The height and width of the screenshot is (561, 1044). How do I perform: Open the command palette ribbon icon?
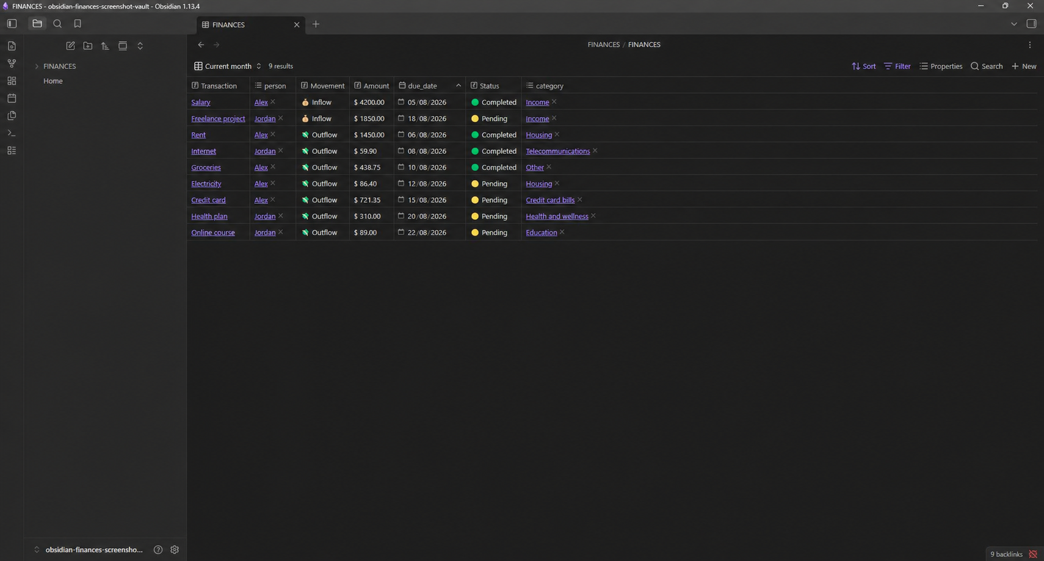(12, 133)
